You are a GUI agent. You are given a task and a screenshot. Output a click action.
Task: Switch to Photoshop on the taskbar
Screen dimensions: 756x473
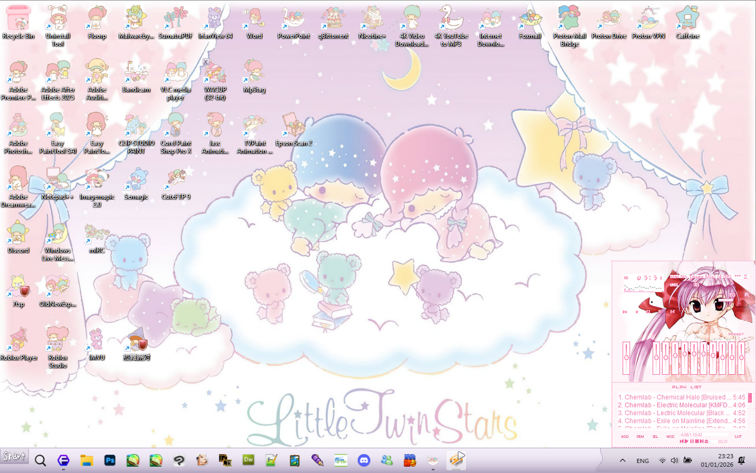coord(110,460)
